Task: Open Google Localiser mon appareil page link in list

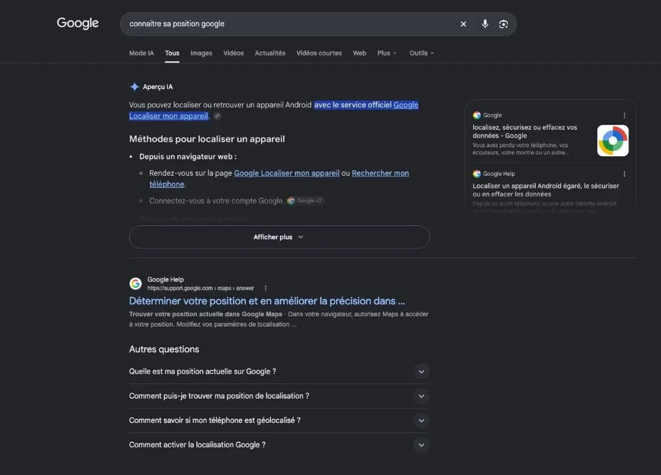Action: coord(287,173)
